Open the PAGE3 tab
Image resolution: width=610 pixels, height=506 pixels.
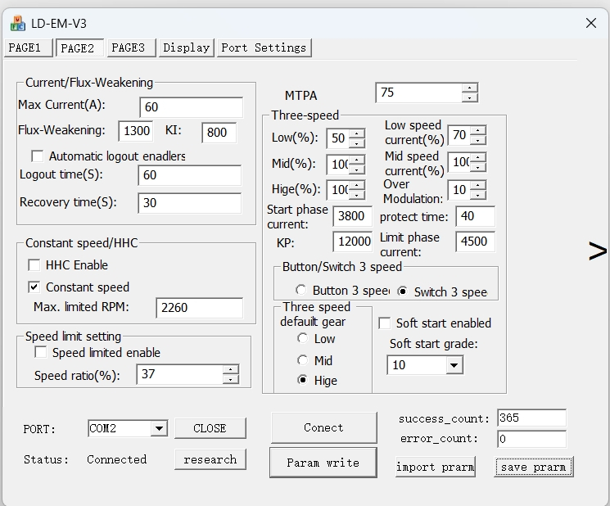pos(132,47)
